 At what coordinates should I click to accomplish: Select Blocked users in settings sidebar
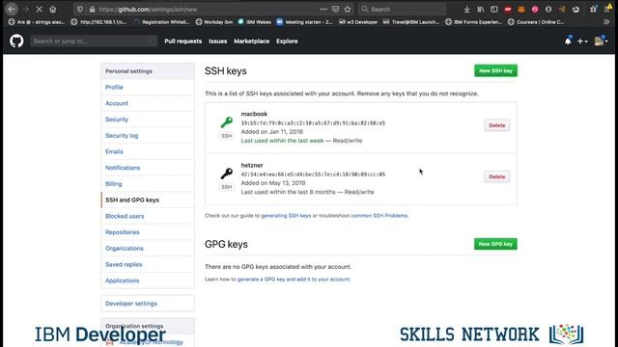148,216
